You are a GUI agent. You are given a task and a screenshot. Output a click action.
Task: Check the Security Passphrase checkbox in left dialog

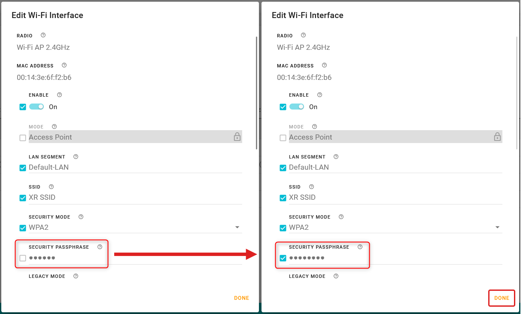coord(23,258)
